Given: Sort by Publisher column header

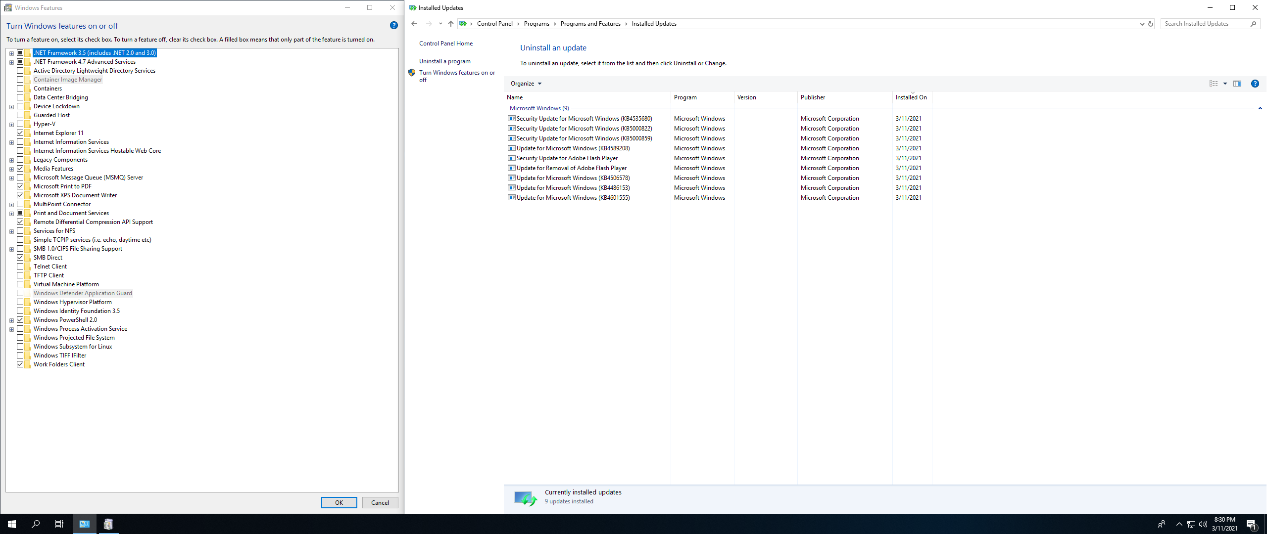Looking at the screenshot, I should pyautogui.click(x=845, y=97).
